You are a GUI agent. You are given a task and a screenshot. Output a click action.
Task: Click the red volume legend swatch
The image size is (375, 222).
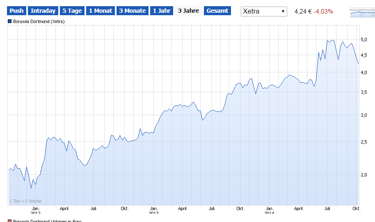(x=10, y=221)
